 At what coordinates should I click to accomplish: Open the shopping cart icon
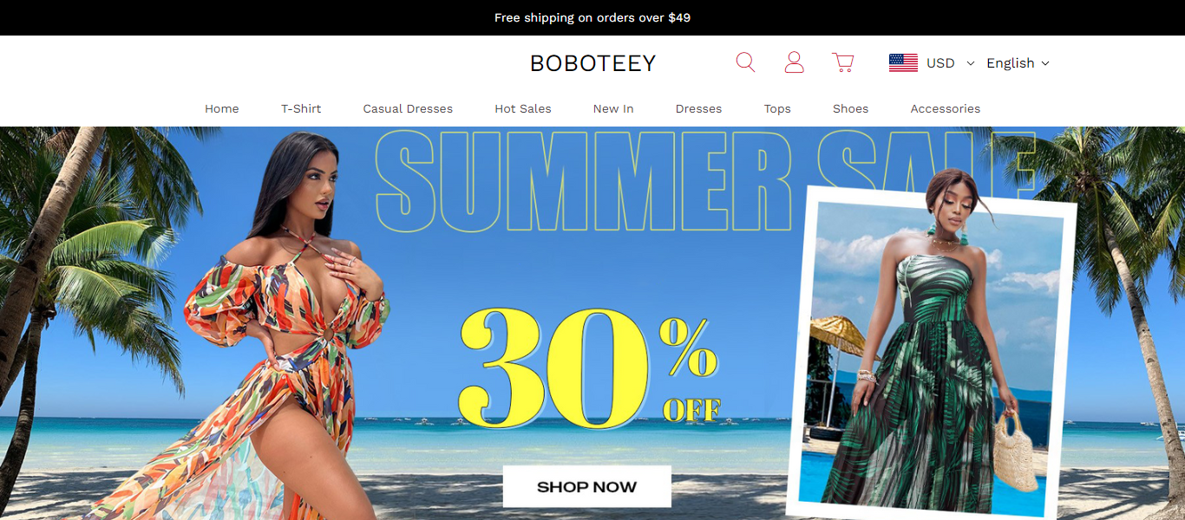click(x=842, y=62)
